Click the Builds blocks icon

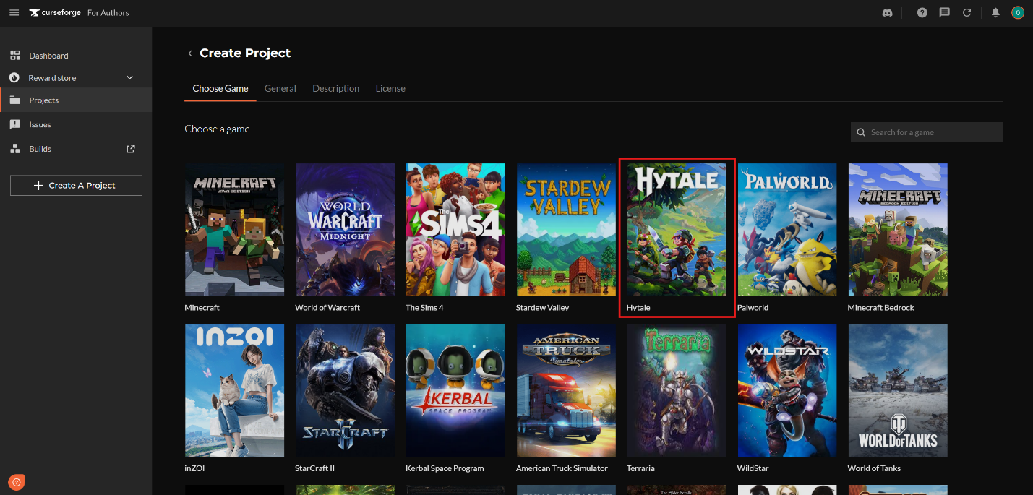tap(15, 149)
